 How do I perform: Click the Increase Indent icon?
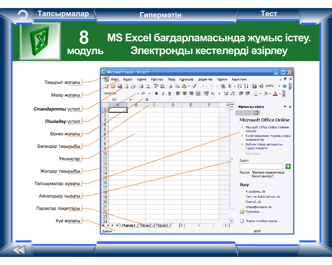point(247,93)
